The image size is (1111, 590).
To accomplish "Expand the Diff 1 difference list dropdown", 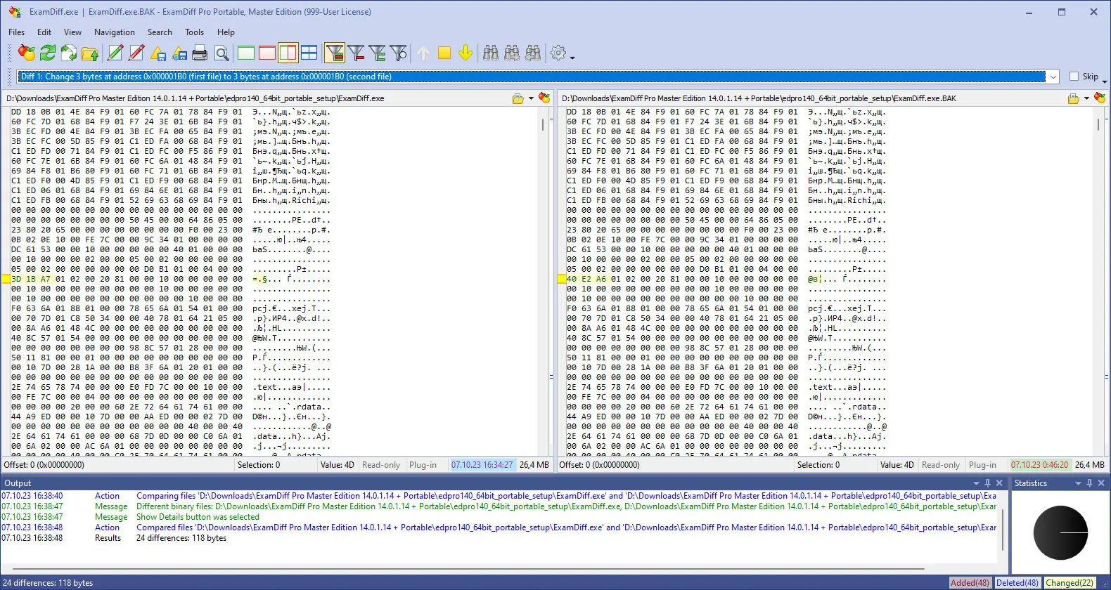I will [1053, 77].
